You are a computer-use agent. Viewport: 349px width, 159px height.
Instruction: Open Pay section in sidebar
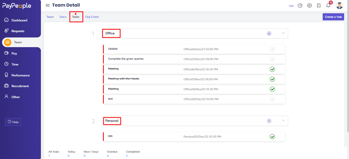(14, 53)
